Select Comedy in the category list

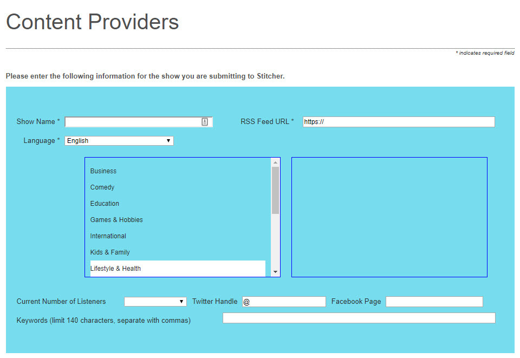178,187
